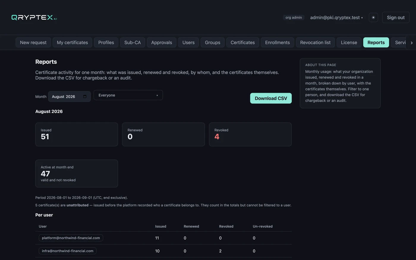The width and height of the screenshot is (416, 260).
Task: Click the Issued 51 stat card
Action: [x=77, y=134]
